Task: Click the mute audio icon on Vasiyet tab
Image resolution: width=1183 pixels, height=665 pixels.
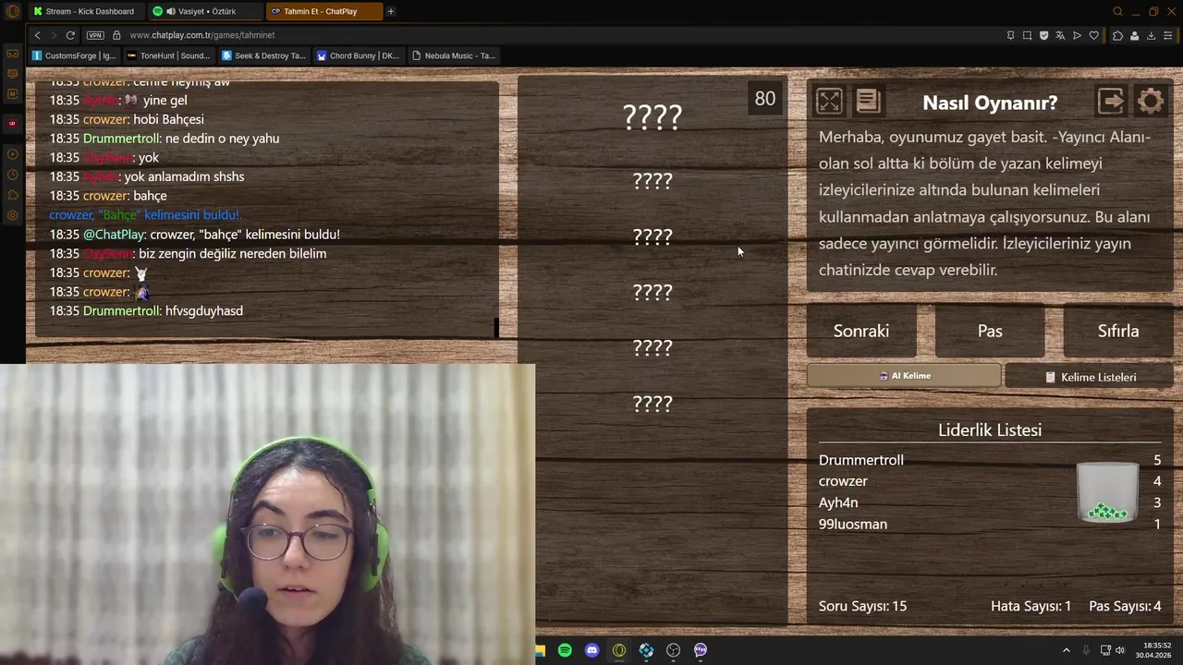Action: point(170,11)
